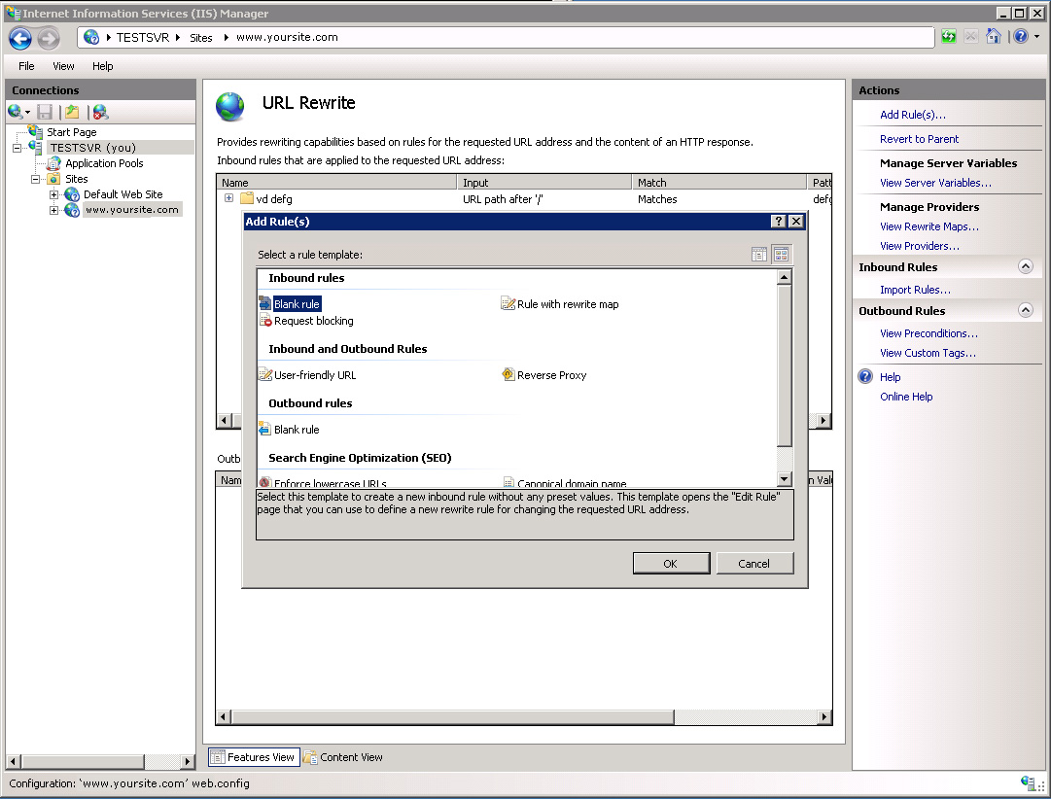This screenshot has height=799, width=1051.
Task: Collapse the Sites tree node
Action: click(x=36, y=179)
